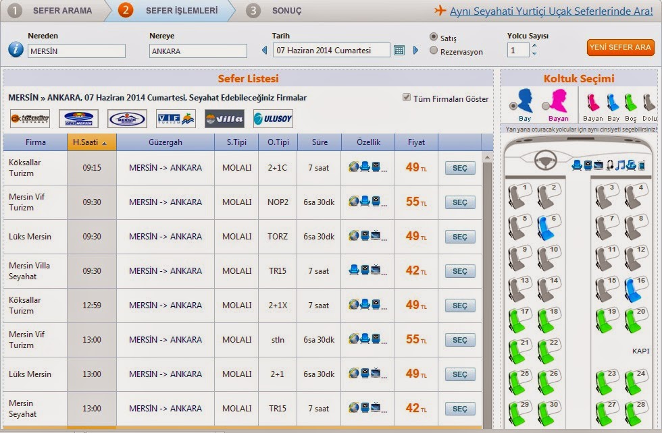Filter by VIF Turizm company logo
This screenshot has width=662, height=433.
[x=176, y=119]
